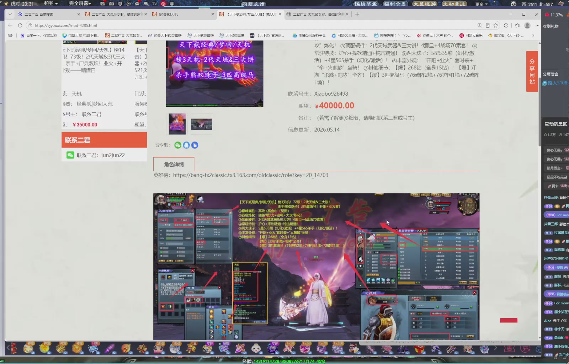The width and height of the screenshot is (569, 364).
Task: Reload the page with the refresh icon
Action: click(x=20, y=25)
